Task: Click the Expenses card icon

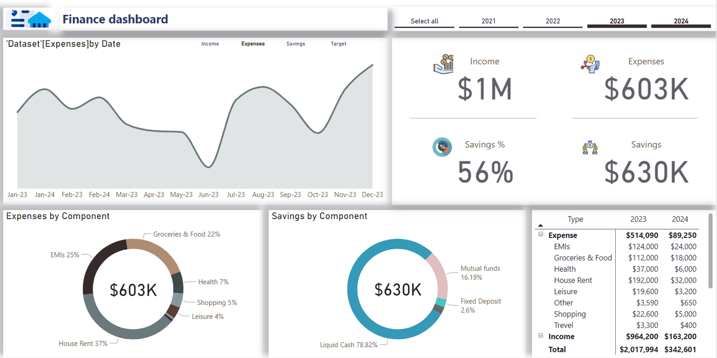Action: (590, 64)
